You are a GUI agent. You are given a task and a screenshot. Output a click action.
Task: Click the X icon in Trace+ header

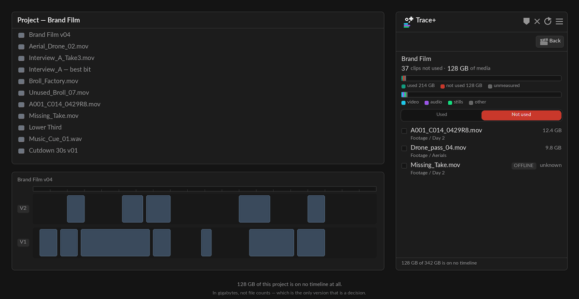pos(537,21)
